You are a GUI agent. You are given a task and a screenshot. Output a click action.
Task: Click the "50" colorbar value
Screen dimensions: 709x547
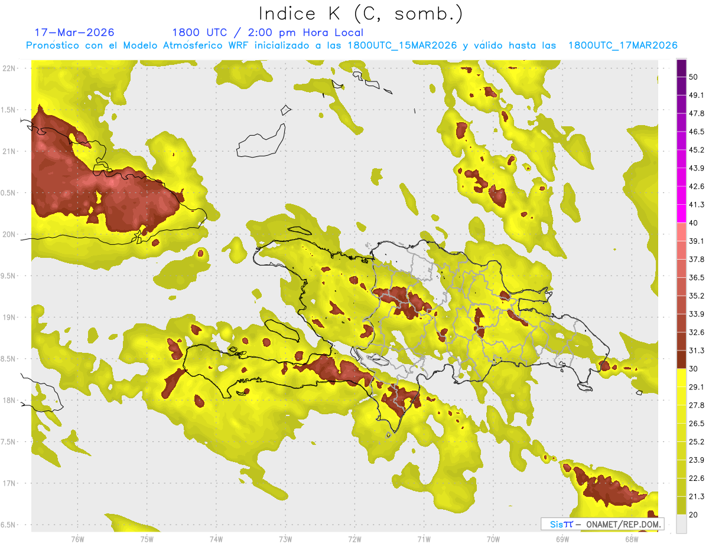694,77
